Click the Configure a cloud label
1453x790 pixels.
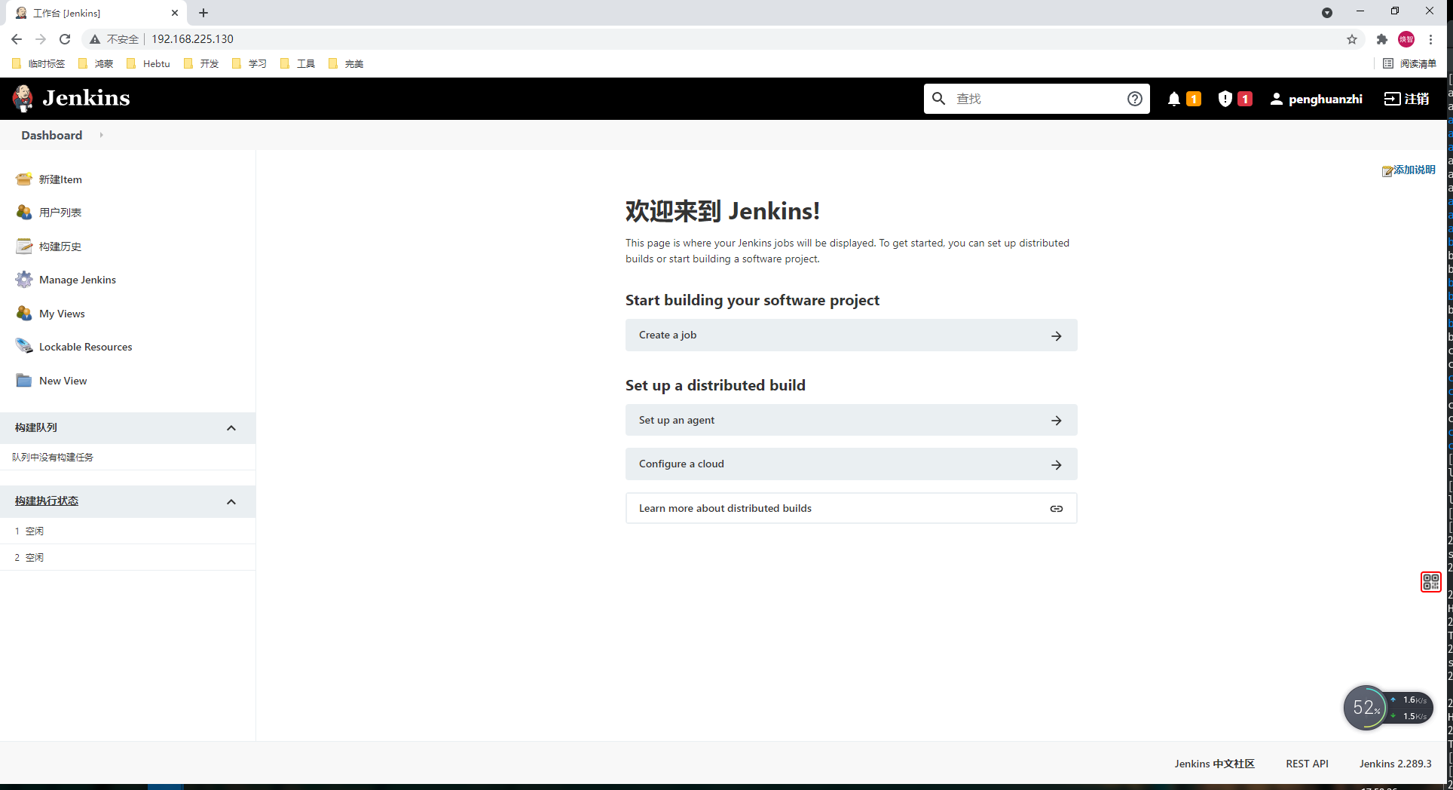pyautogui.click(x=681, y=464)
